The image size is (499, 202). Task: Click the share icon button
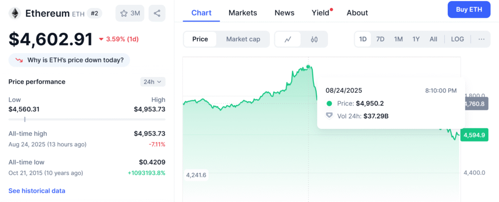click(157, 13)
